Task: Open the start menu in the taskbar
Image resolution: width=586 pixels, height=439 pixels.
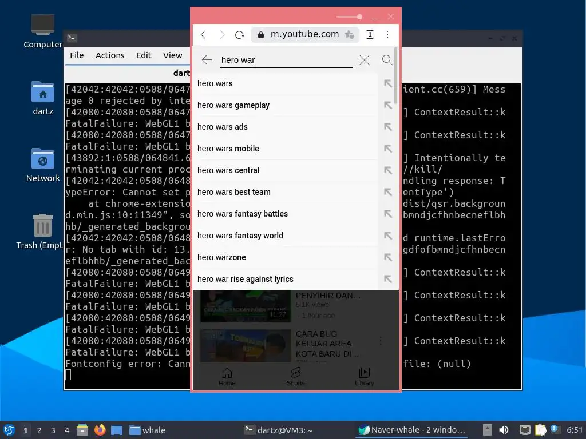Action: [9, 430]
